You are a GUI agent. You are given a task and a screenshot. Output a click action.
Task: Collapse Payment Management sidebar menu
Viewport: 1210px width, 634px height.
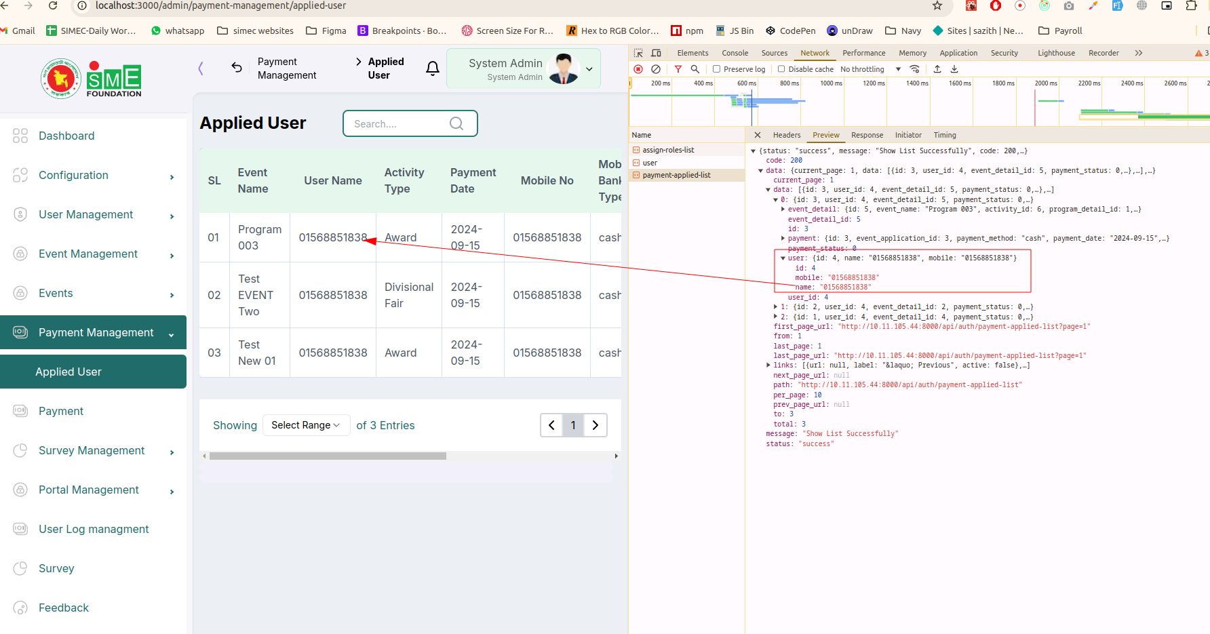point(93,332)
